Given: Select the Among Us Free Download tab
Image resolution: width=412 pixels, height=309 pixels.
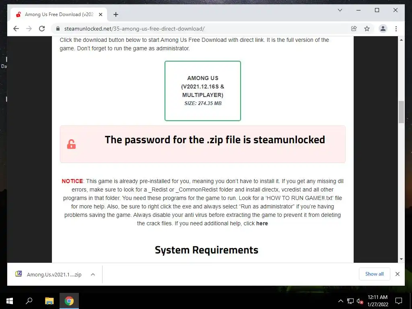Looking at the screenshot, I should point(59,14).
